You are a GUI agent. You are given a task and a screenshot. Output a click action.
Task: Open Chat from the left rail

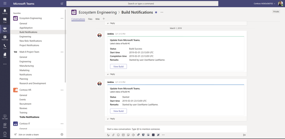point(5,20)
